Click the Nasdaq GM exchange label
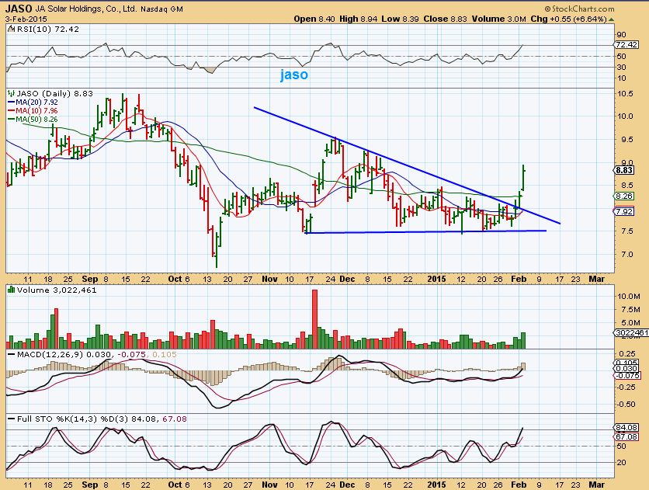Image resolution: width=649 pixels, height=490 pixels. [161, 9]
